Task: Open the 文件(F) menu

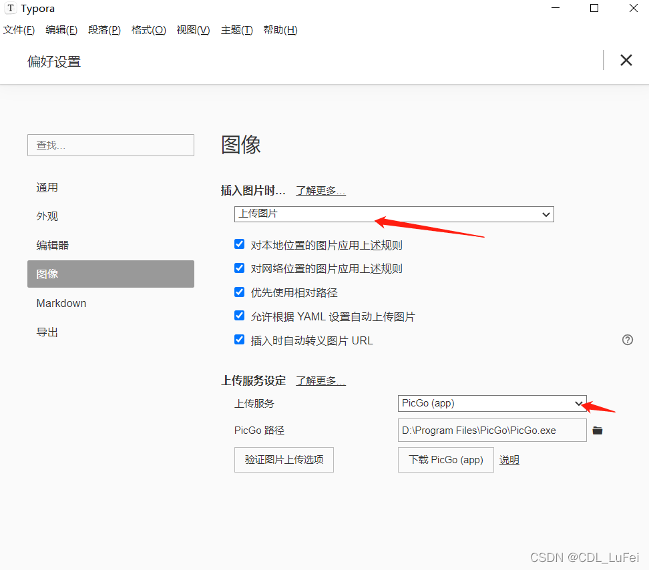Action: point(19,30)
